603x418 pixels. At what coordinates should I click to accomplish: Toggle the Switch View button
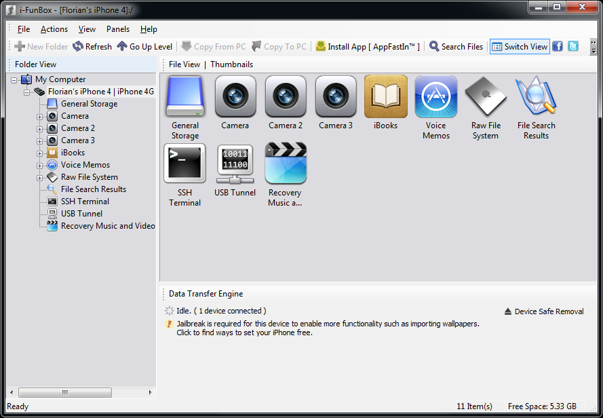point(519,46)
